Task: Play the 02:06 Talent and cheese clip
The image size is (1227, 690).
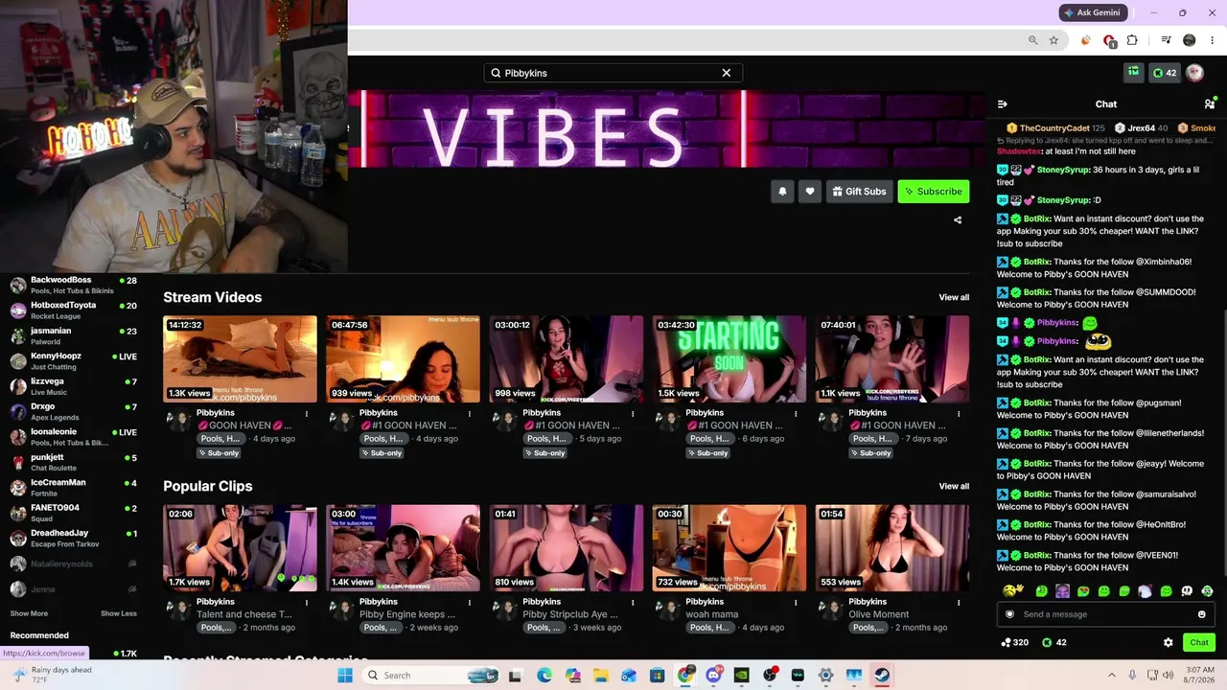Action: click(x=240, y=548)
